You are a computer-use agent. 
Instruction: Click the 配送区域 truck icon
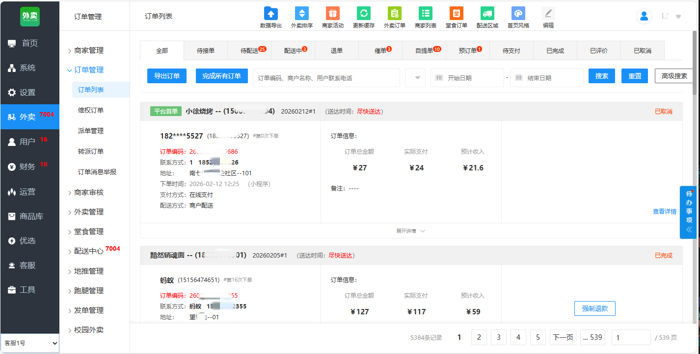[x=487, y=14]
